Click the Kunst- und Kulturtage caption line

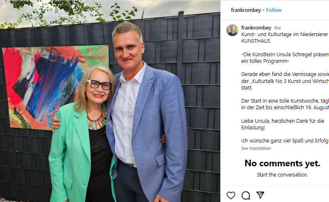tap(285, 34)
